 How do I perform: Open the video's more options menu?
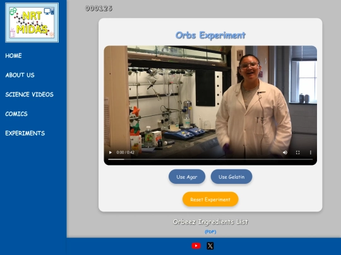311,152
